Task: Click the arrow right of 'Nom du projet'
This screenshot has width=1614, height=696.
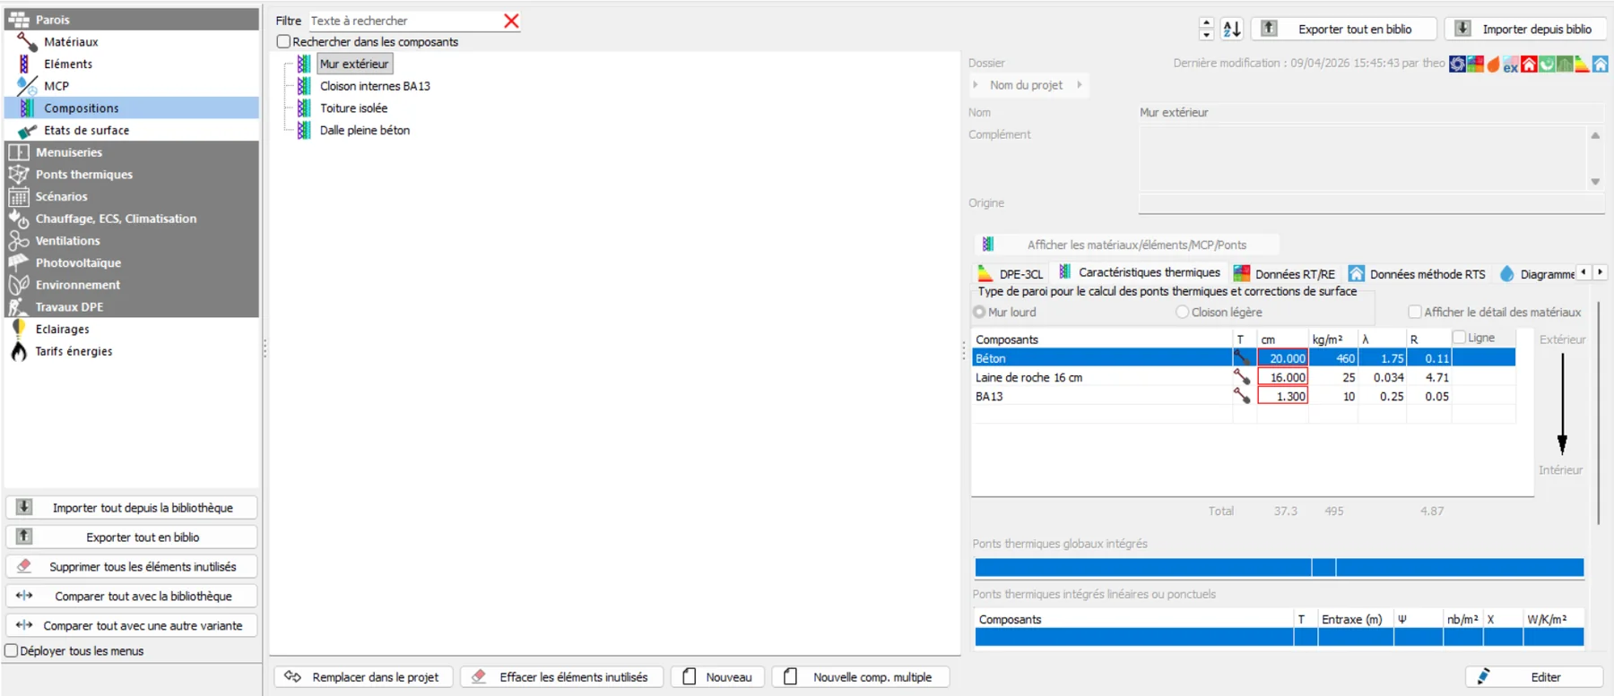Action: 1080,85
